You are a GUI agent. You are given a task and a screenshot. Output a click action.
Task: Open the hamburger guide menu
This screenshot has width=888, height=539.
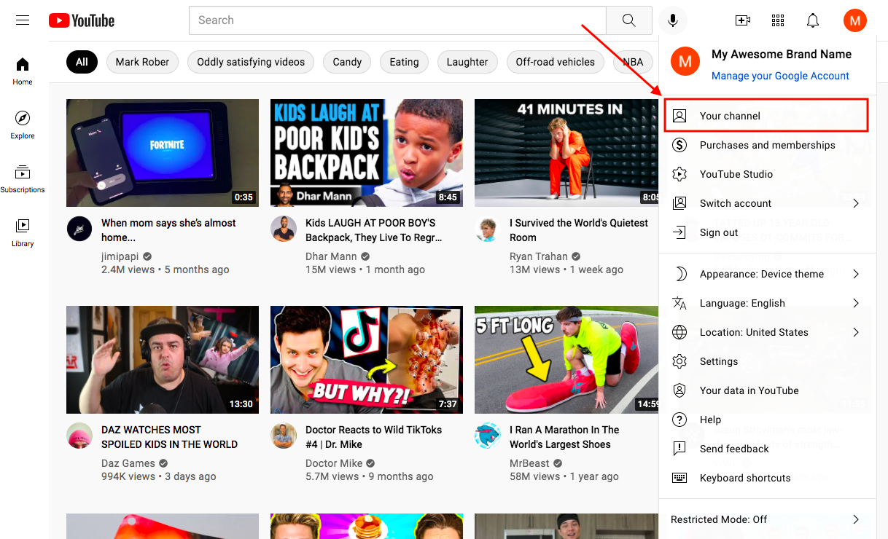point(23,20)
